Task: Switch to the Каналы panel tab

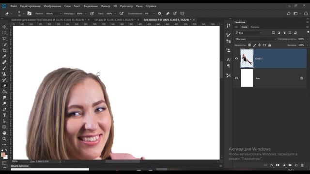Action: tap(255, 27)
